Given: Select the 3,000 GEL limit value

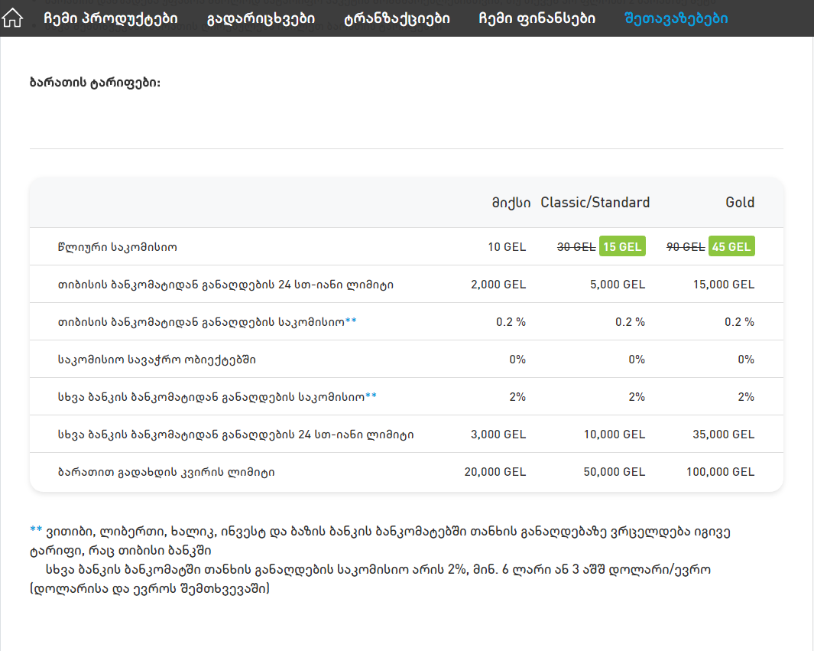Looking at the screenshot, I should 498,435.
